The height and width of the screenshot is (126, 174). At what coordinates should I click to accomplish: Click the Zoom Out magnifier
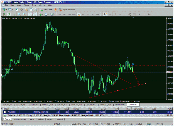pos(24,14)
